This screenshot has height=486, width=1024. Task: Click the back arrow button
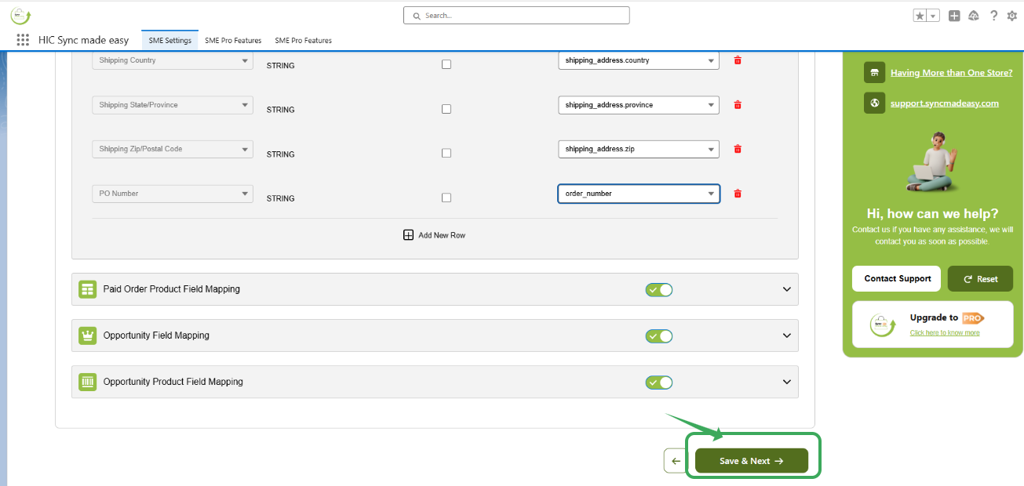point(676,461)
